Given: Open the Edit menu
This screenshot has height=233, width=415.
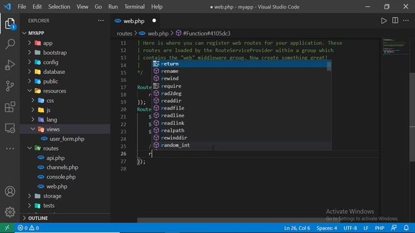Looking at the screenshot, I should pyautogui.click(x=37, y=6).
